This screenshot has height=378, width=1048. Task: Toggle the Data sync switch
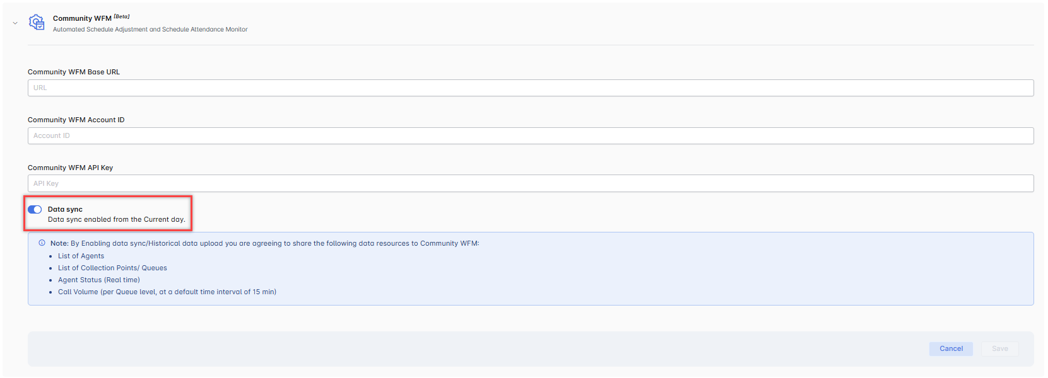tap(35, 210)
